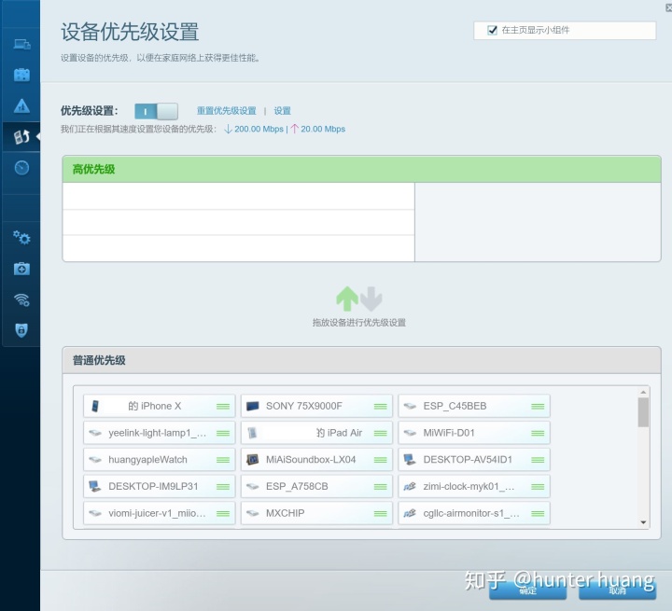Click the SONY 75X9000F TV icon
This screenshot has width=672, height=611.
coord(252,406)
